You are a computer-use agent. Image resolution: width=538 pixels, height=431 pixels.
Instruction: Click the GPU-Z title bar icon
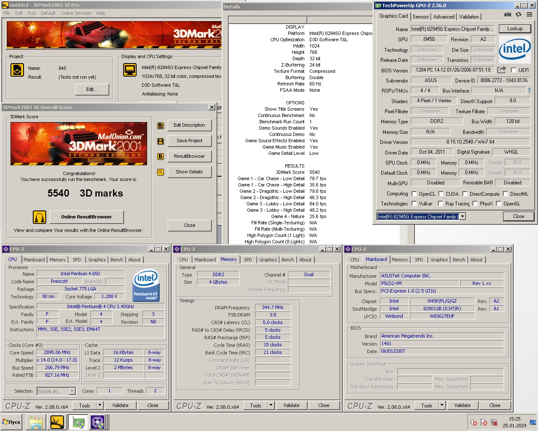378,5
